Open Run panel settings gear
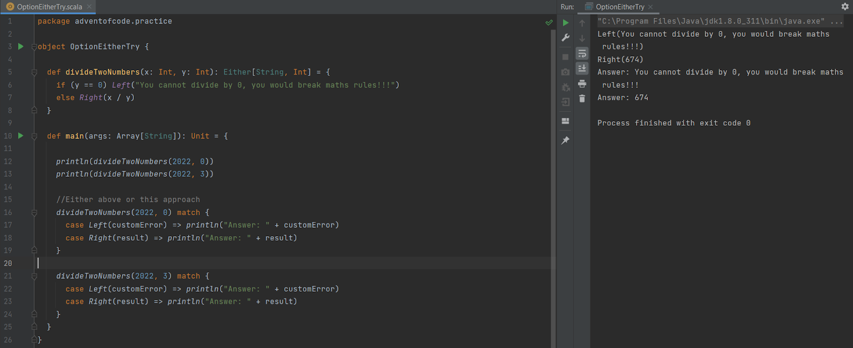The height and width of the screenshot is (348, 853). point(845,6)
